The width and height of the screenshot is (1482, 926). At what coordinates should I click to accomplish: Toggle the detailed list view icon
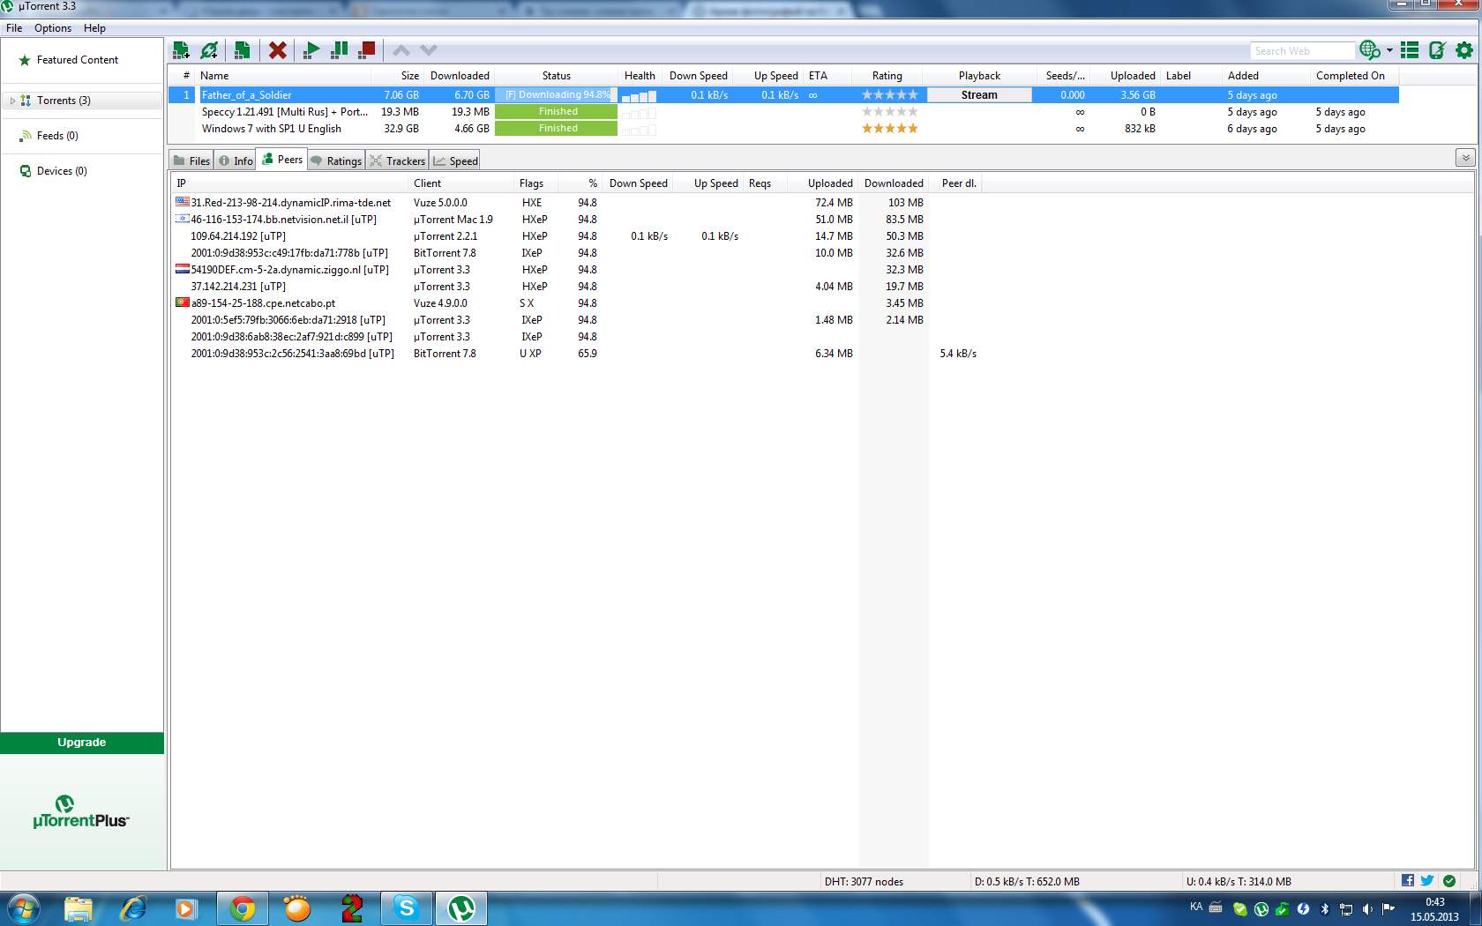click(x=1410, y=50)
